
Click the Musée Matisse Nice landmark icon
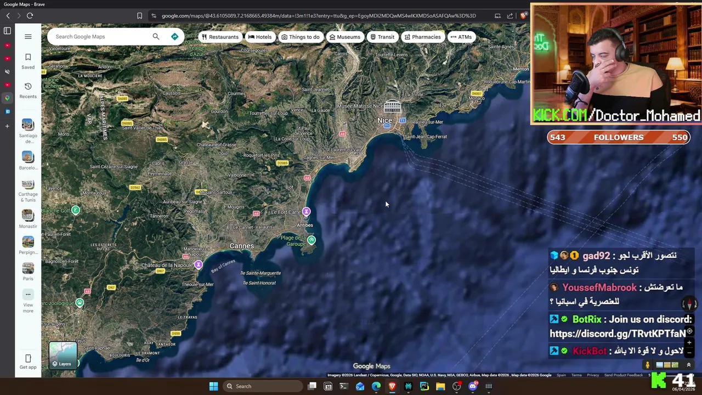[x=392, y=106]
